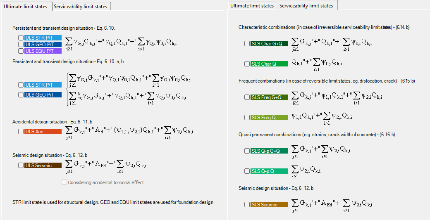Open Ultimate limit states tab in right panel

[x=252, y=6]
